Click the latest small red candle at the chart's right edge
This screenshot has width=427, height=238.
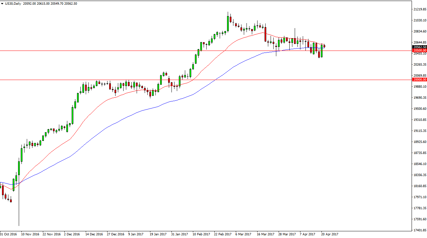coord(324,46)
